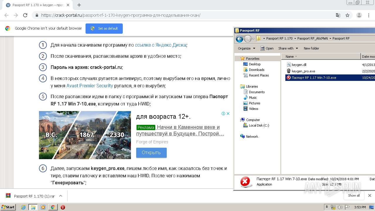The width and height of the screenshot is (375, 211).
Task: Open the Explorer folder taskbar icon
Action: [x=33, y=207]
